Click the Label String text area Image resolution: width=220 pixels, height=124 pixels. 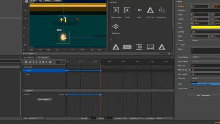[206, 51]
